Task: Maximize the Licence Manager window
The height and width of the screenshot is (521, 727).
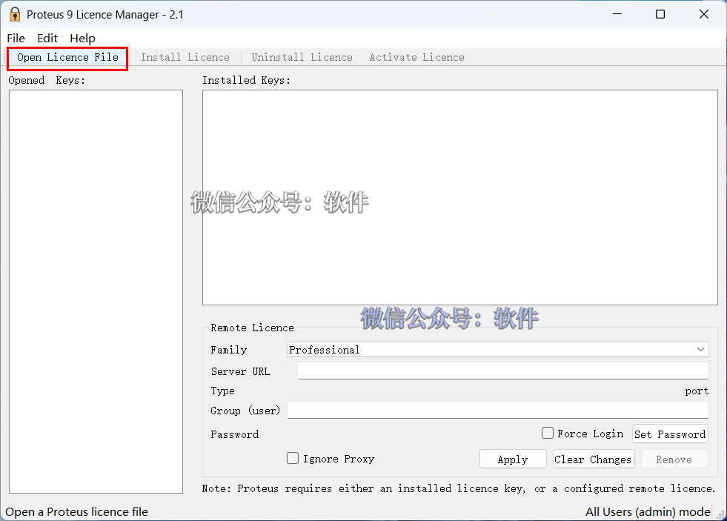Action: 660,14
